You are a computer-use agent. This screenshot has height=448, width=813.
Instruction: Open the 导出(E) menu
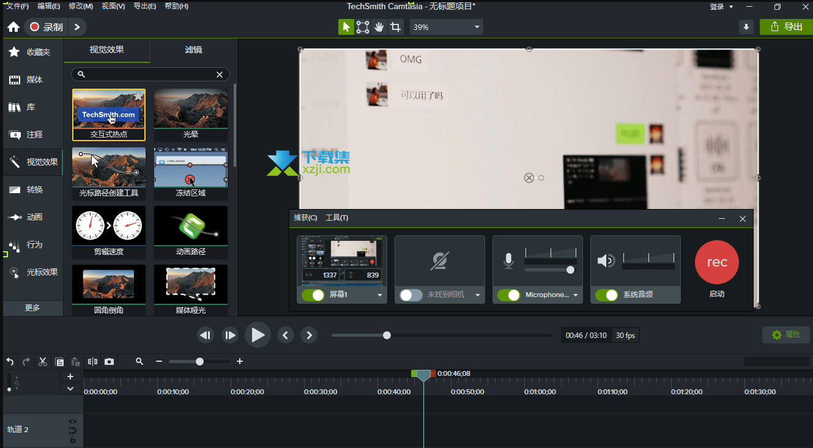click(144, 6)
